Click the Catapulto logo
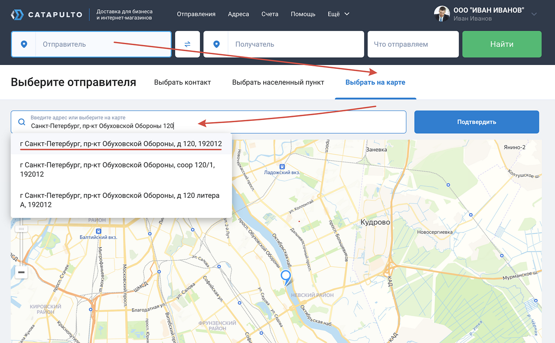555x343 pixels. (x=46, y=15)
